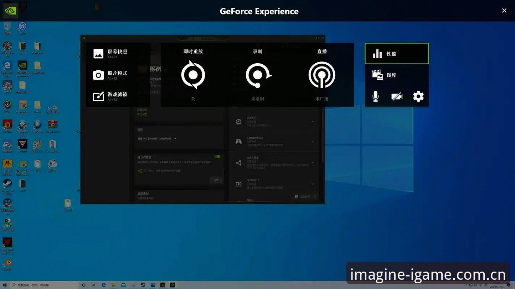Take a screenshot with 屏幕快照
Screen dimensions: 515x289
point(110,54)
